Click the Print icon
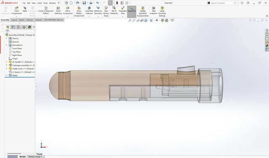The height and width of the screenshot is (158, 269). pos(91,3)
